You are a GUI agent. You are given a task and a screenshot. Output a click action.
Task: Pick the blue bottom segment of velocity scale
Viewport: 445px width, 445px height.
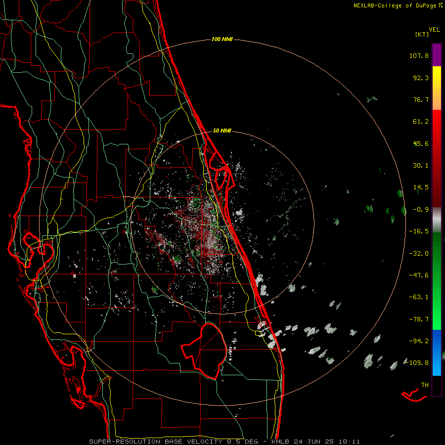[437, 353]
